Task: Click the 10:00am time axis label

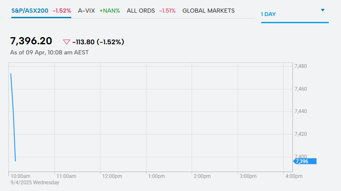Action: pyautogui.click(x=20, y=176)
